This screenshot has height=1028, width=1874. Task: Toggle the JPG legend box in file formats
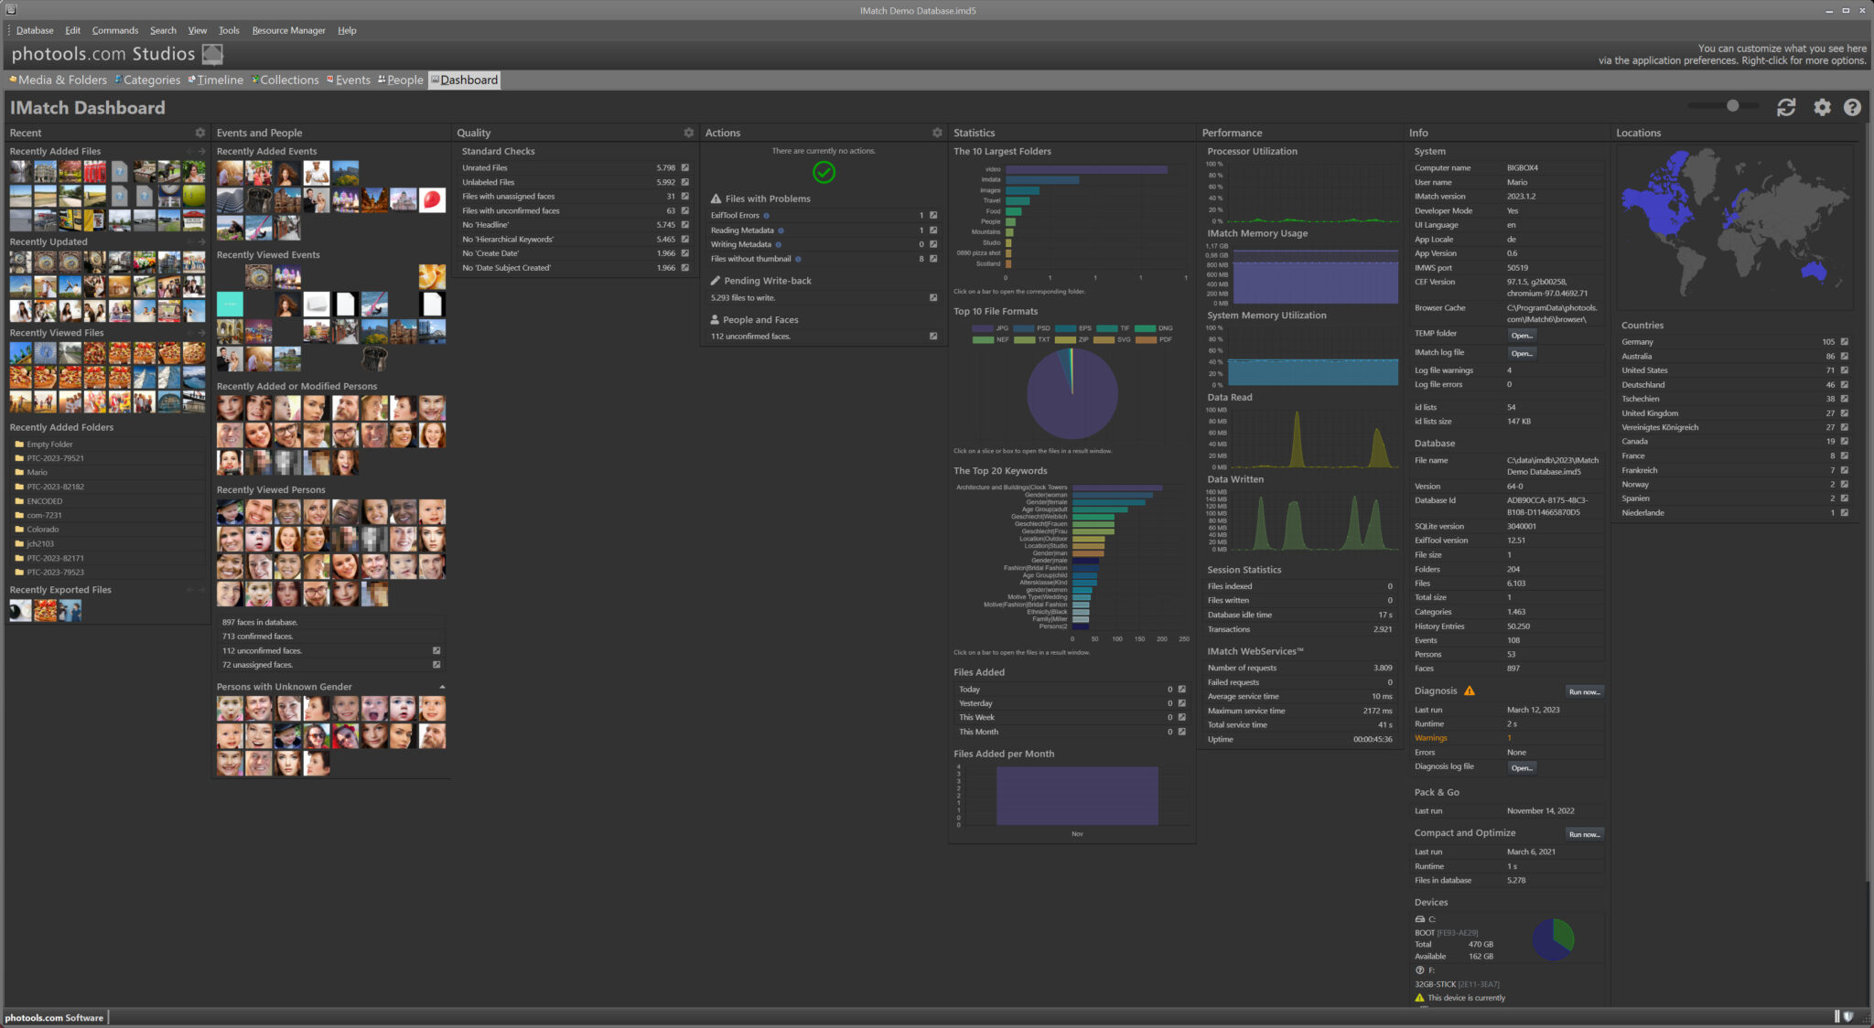[983, 328]
